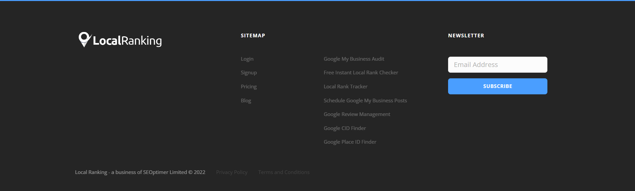The image size is (635, 191).
Task: Go to Google Review Management
Action: 357,114
